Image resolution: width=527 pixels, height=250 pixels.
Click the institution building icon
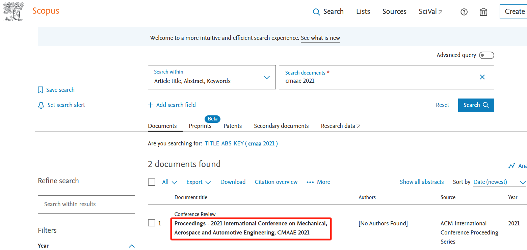tap(483, 12)
